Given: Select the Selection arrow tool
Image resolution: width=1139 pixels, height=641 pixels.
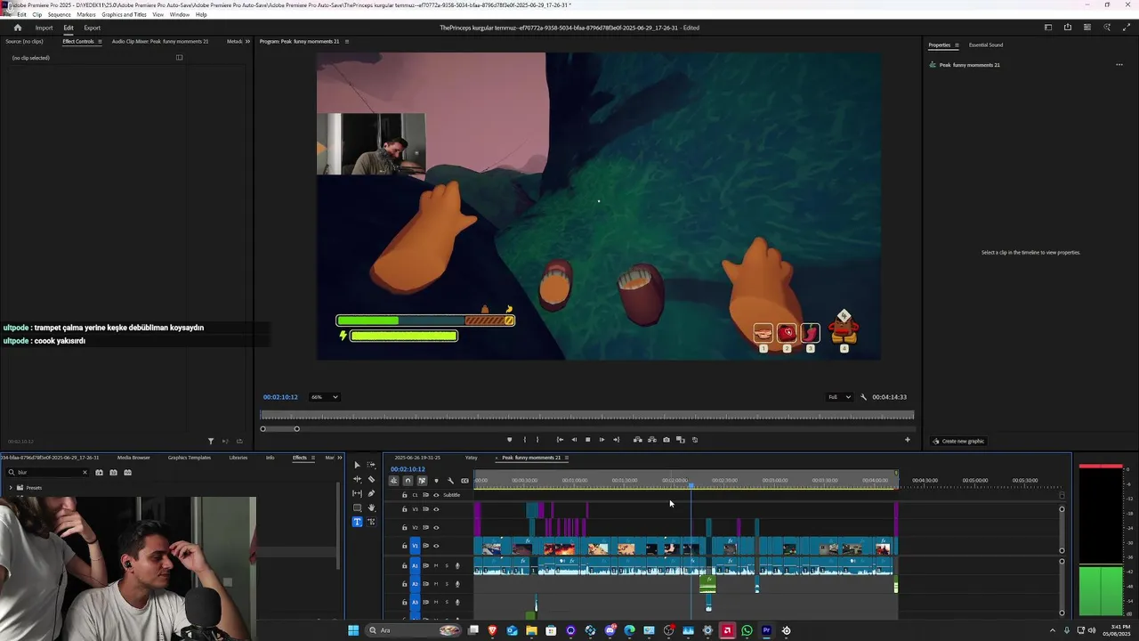Looking at the screenshot, I should coord(357,465).
